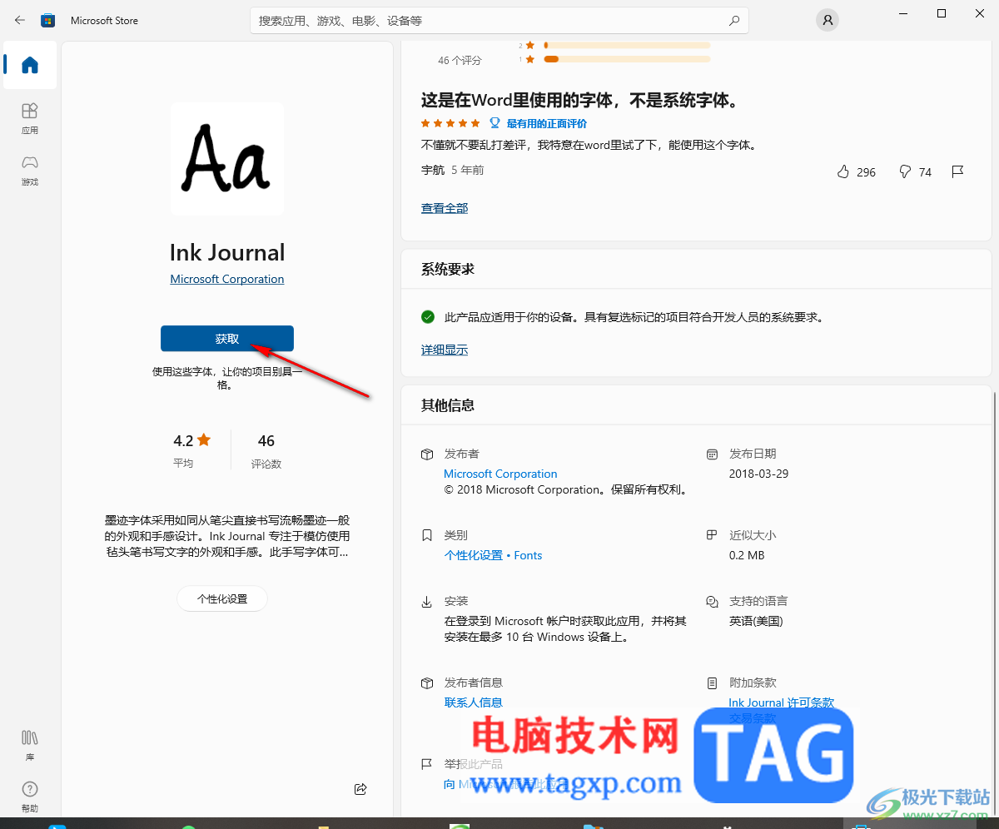Open 详细显示 system requirements link
Screen dimensions: 999x829
[x=445, y=350]
